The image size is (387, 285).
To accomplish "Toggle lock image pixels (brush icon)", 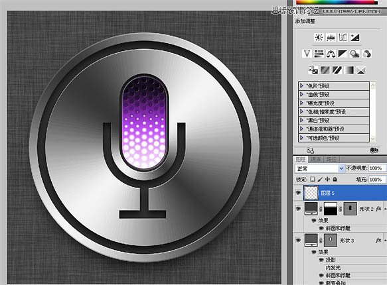I will coord(320,179).
